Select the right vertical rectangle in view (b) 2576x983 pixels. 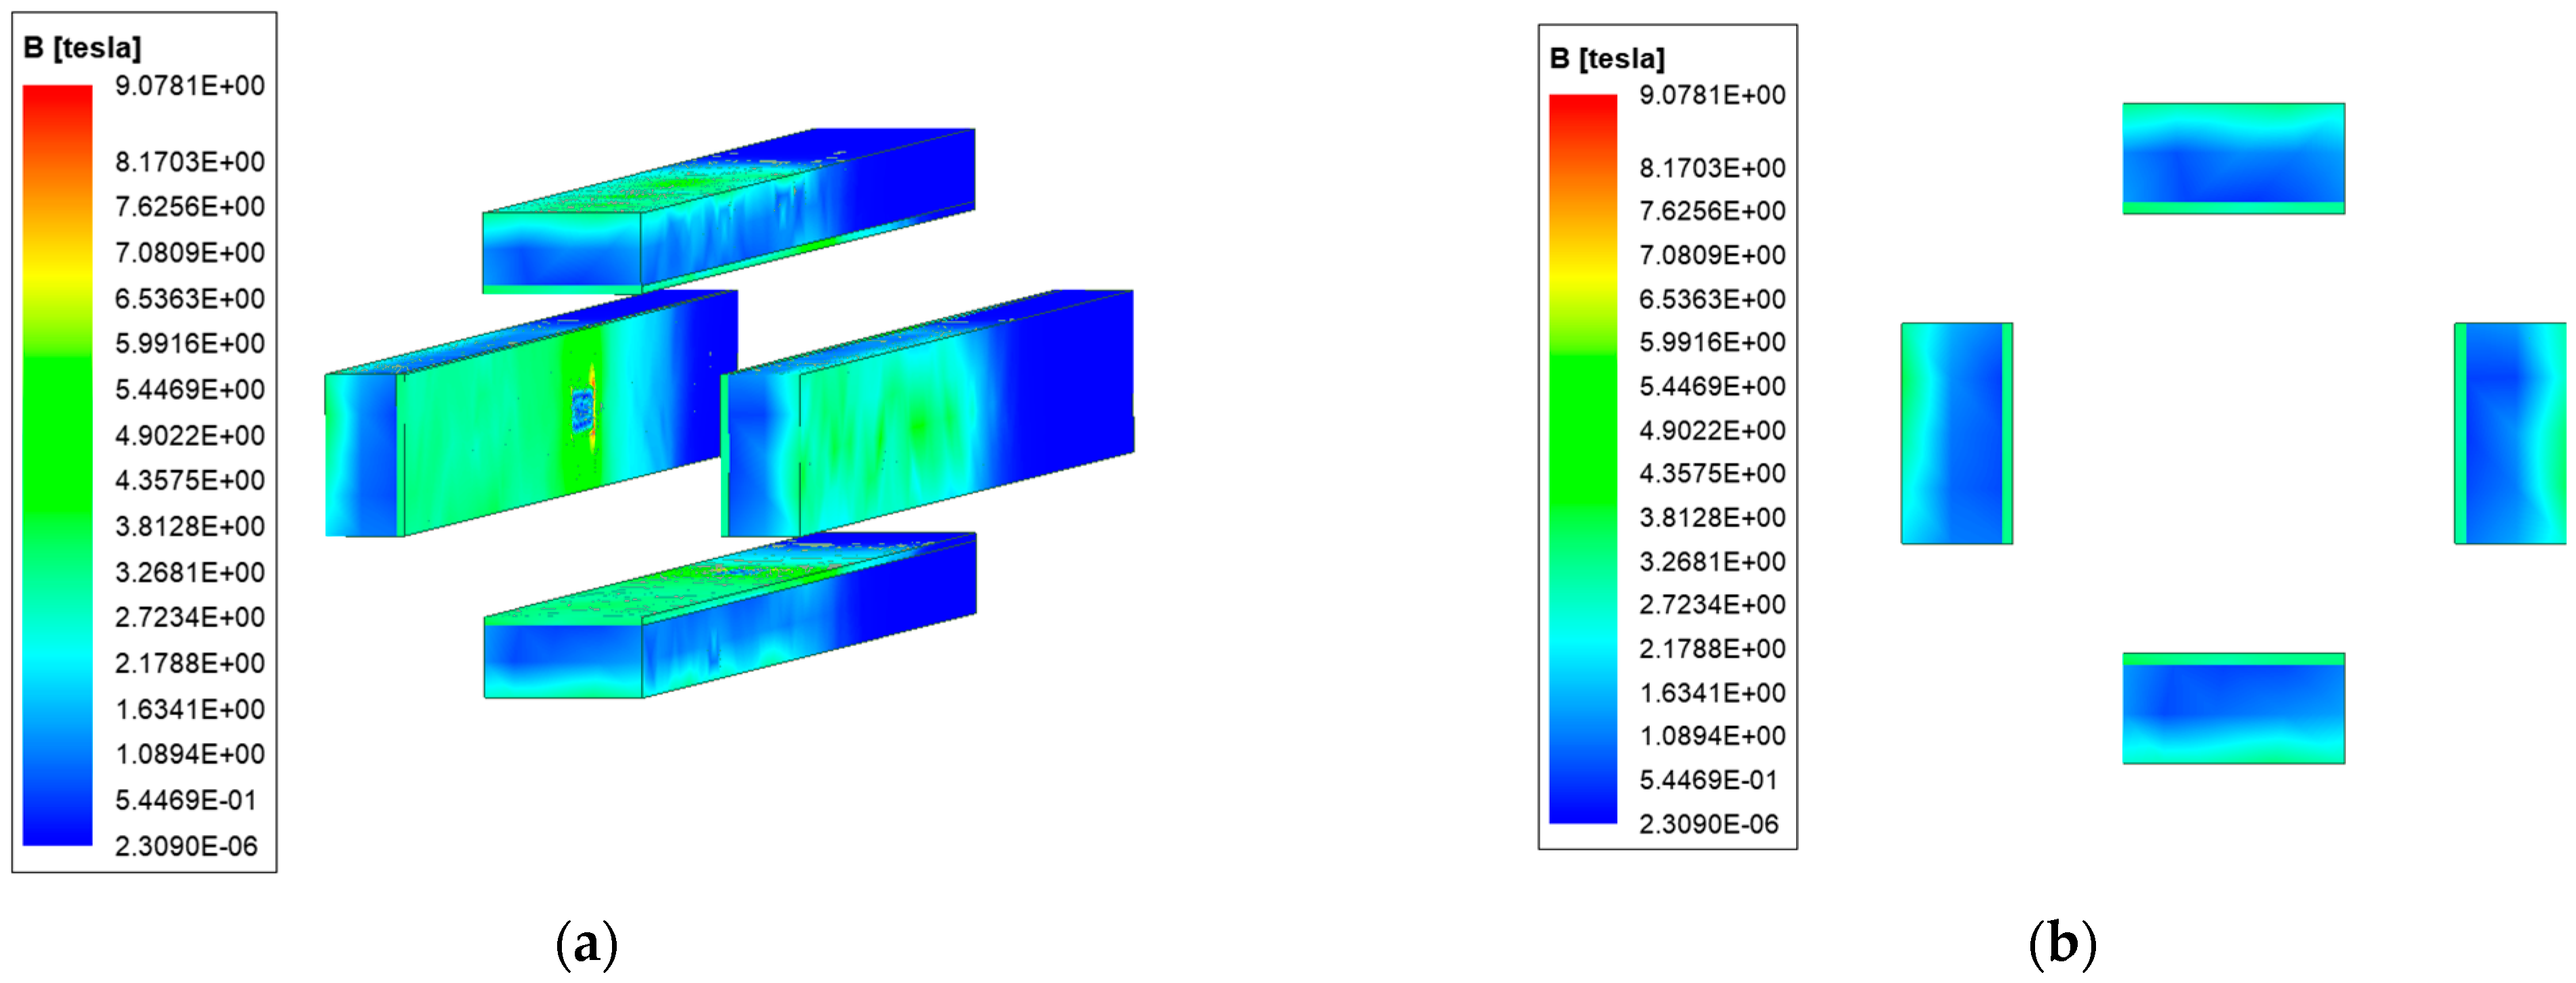coord(2511,432)
